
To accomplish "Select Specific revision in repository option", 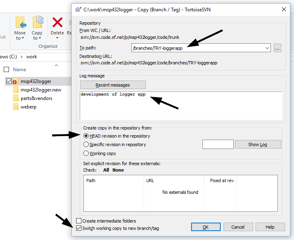I will click(86, 144).
